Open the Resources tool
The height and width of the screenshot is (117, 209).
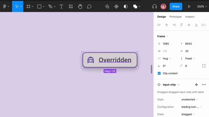click(x=71, y=6)
